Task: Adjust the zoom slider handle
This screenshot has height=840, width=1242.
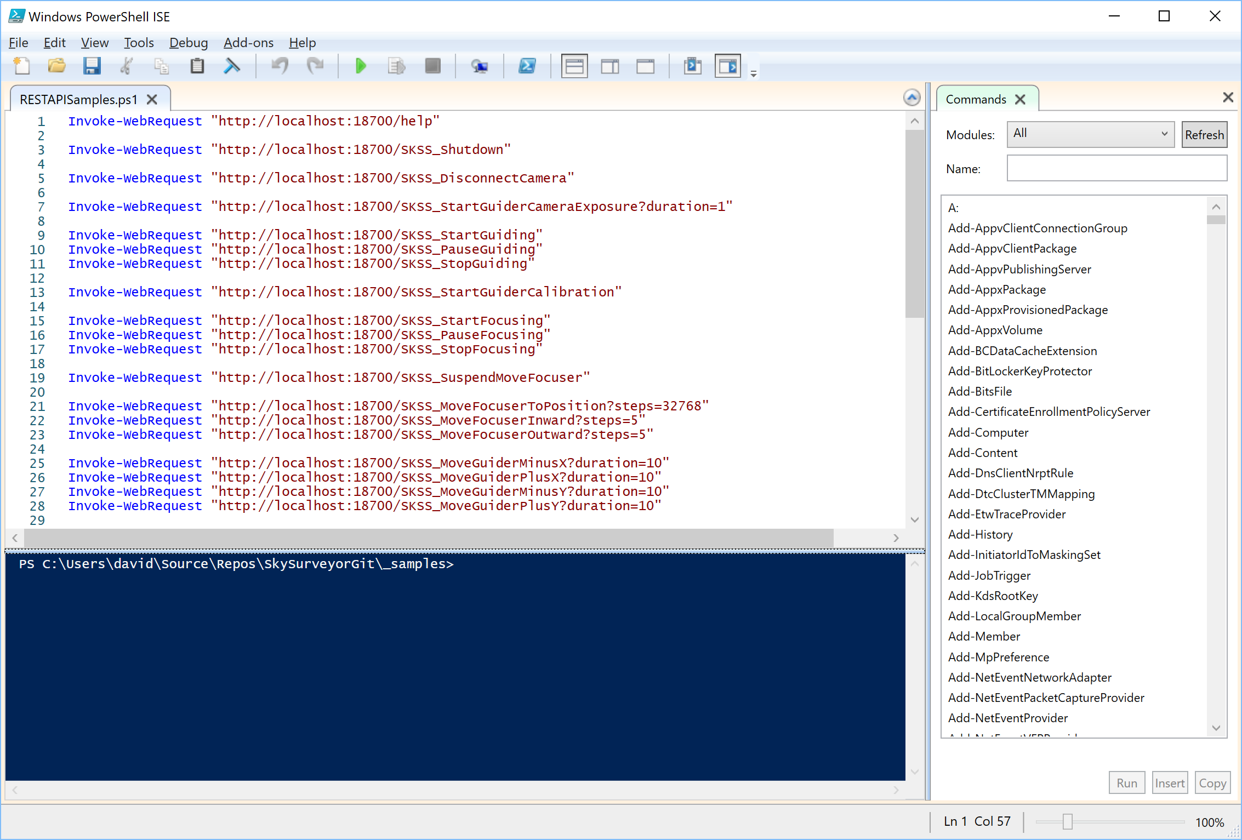Action: coord(1067,822)
